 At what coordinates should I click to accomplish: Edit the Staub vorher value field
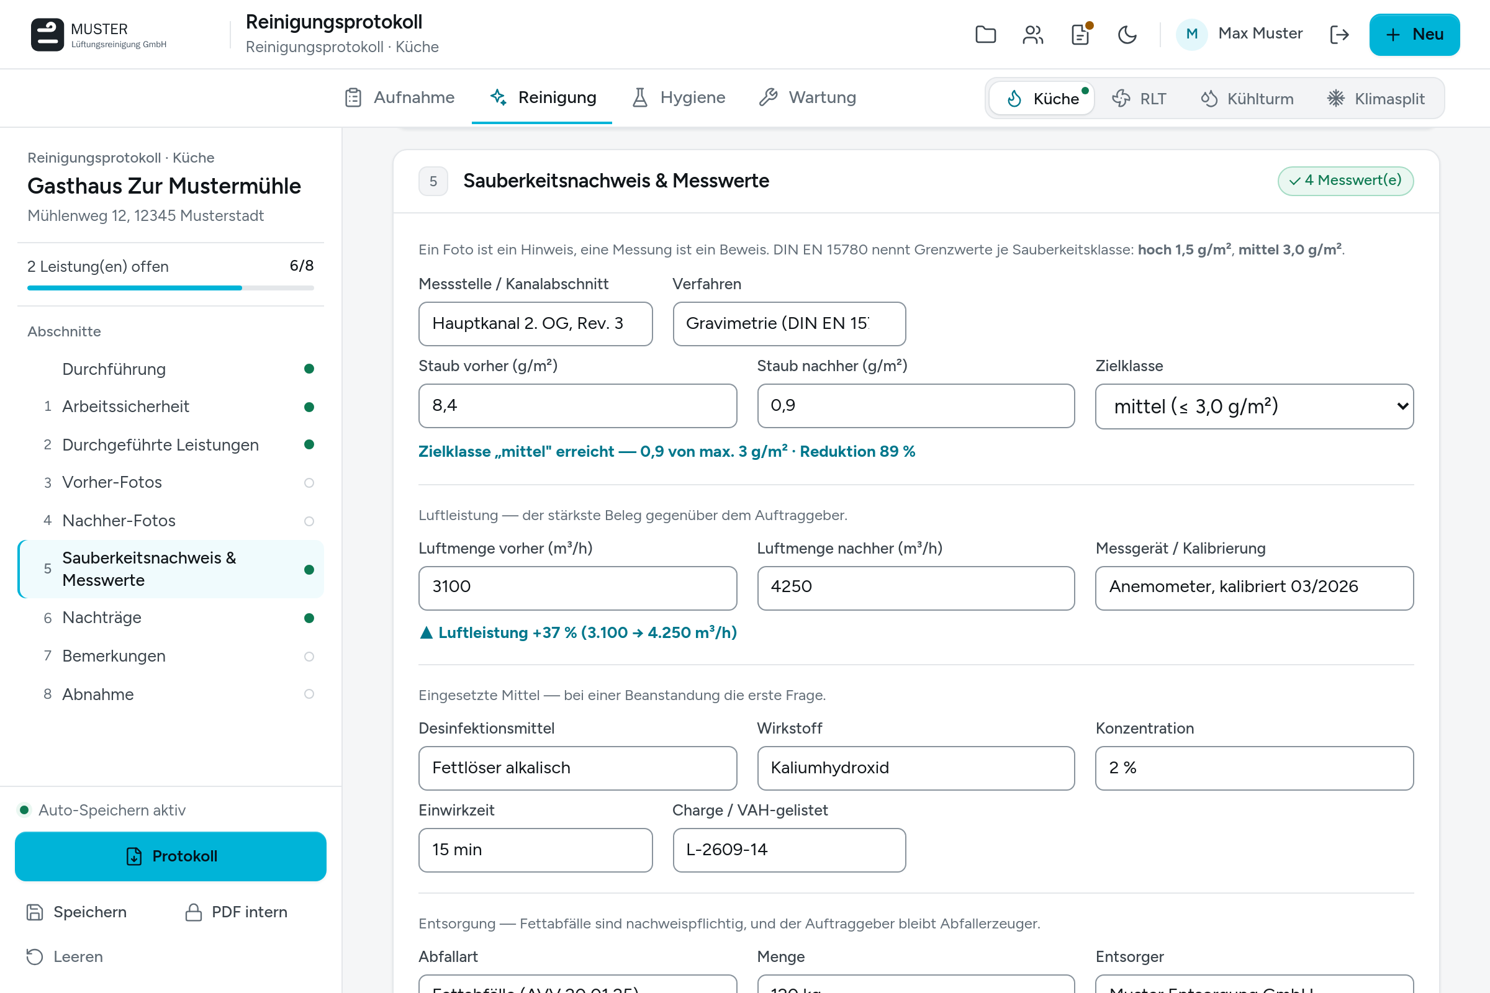(578, 406)
